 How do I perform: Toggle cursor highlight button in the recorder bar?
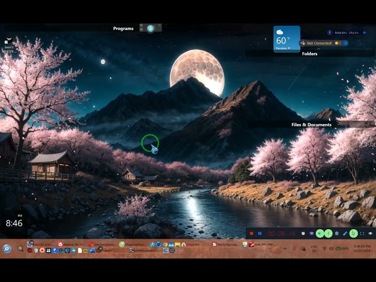coord(354,233)
